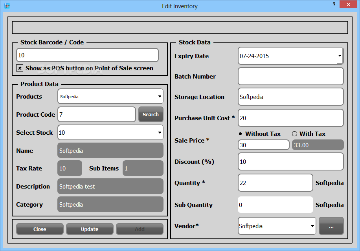
Task: Click the Product Data group title
Action: coord(39,84)
